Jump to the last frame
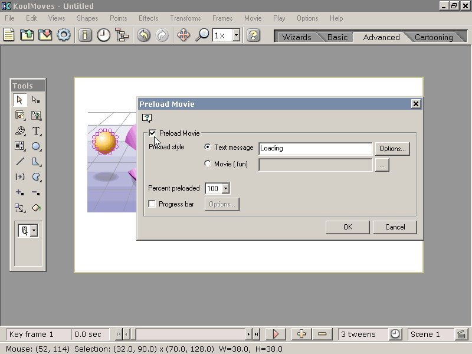472x354 pixels. click(x=256, y=334)
